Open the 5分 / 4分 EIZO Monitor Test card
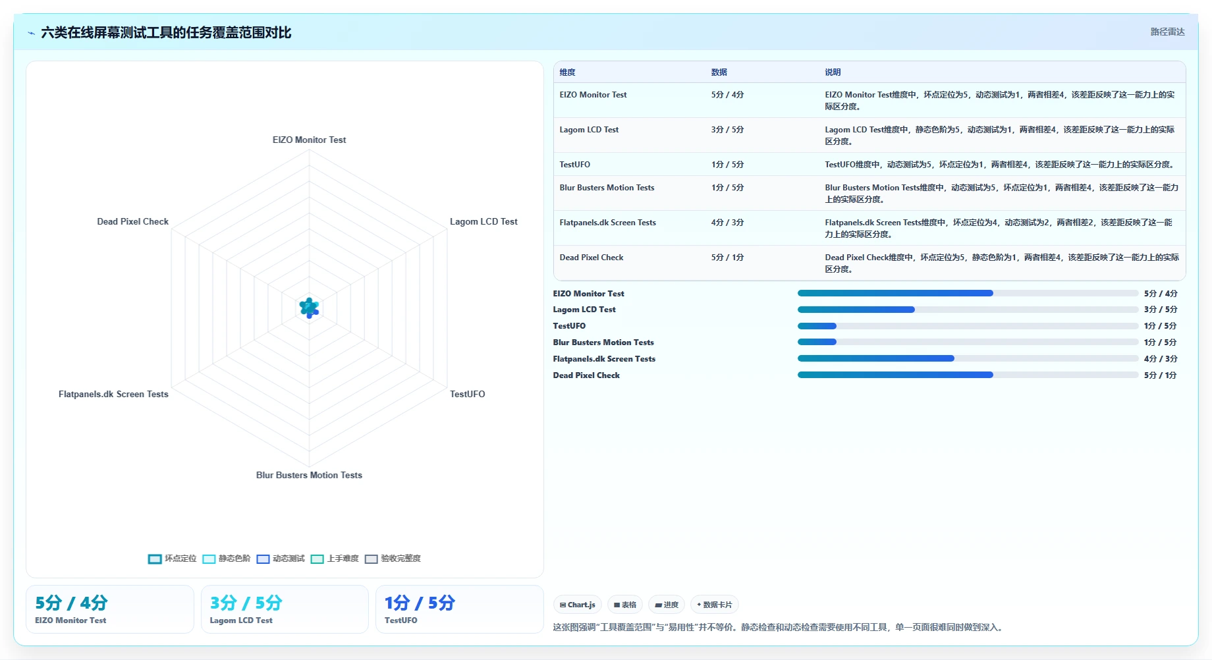This screenshot has width=1212, height=660. [110, 609]
